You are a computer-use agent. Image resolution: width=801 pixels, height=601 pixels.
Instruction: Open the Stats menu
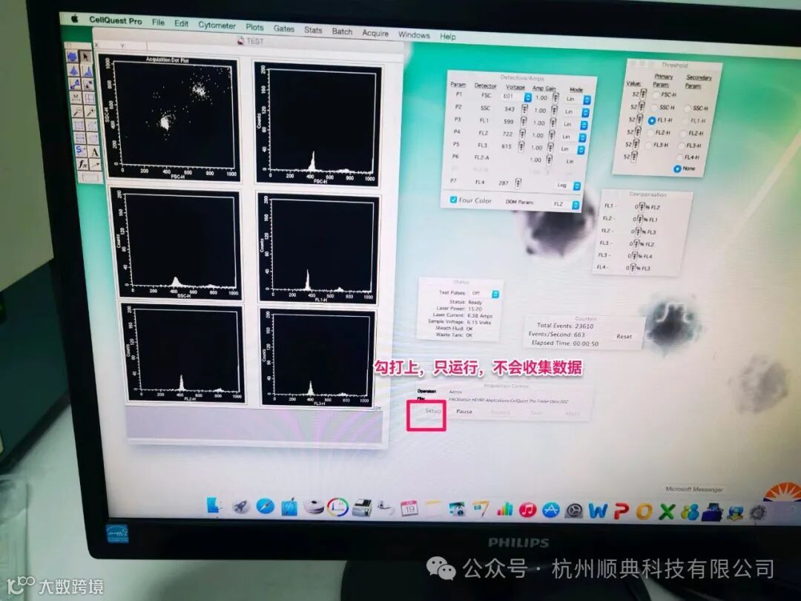313,30
